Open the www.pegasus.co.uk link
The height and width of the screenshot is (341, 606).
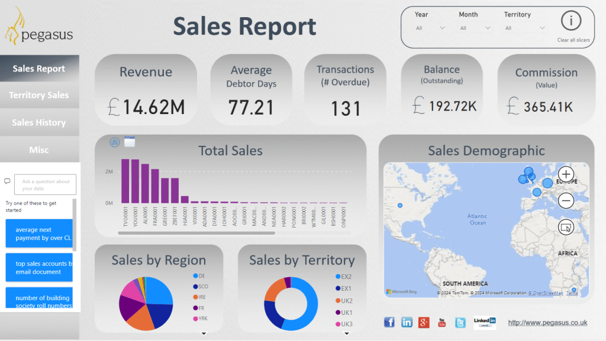547,323
